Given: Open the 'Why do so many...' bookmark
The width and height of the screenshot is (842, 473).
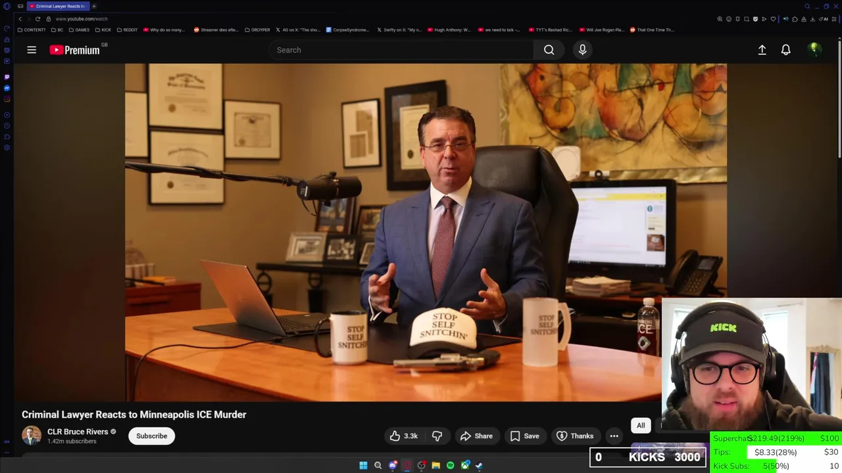Looking at the screenshot, I should (x=164, y=30).
